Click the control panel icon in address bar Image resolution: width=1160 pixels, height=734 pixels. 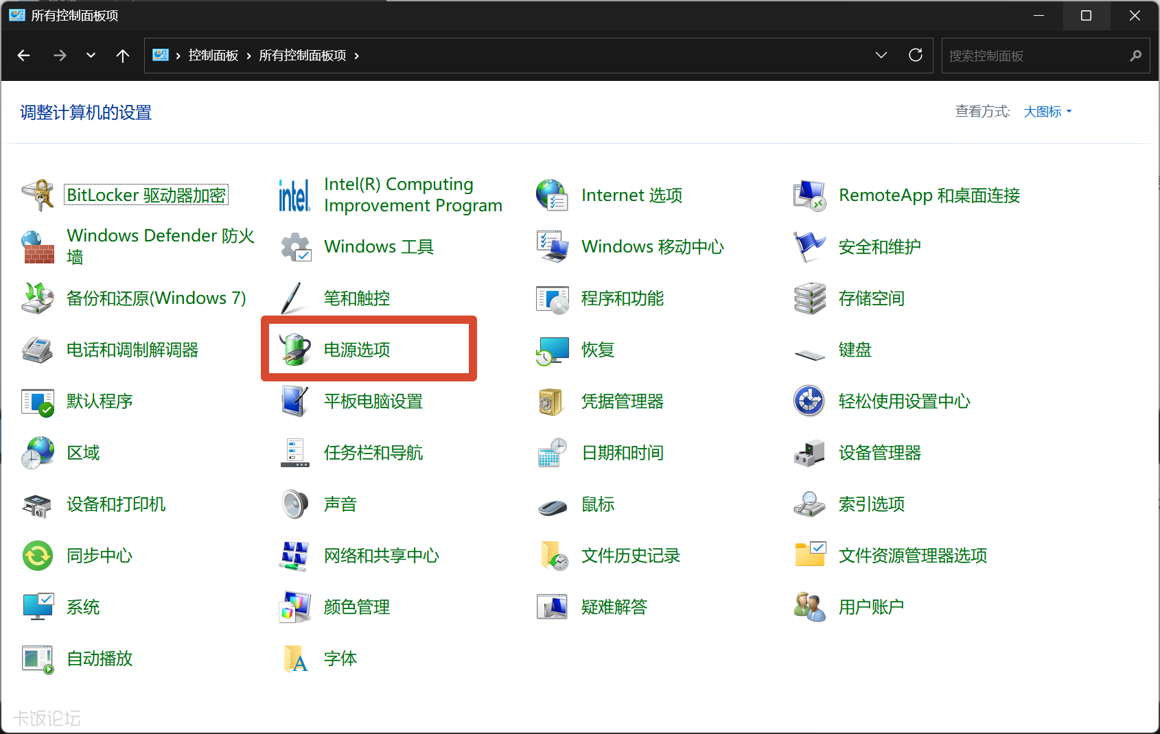[161, 55]
